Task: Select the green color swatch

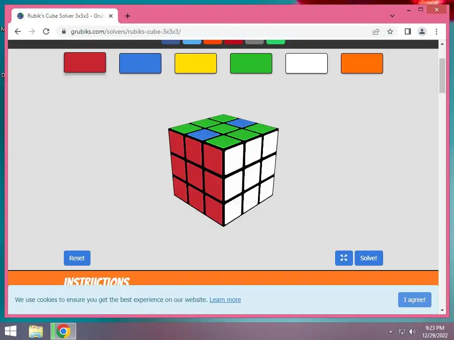Action: click(251, 63)
